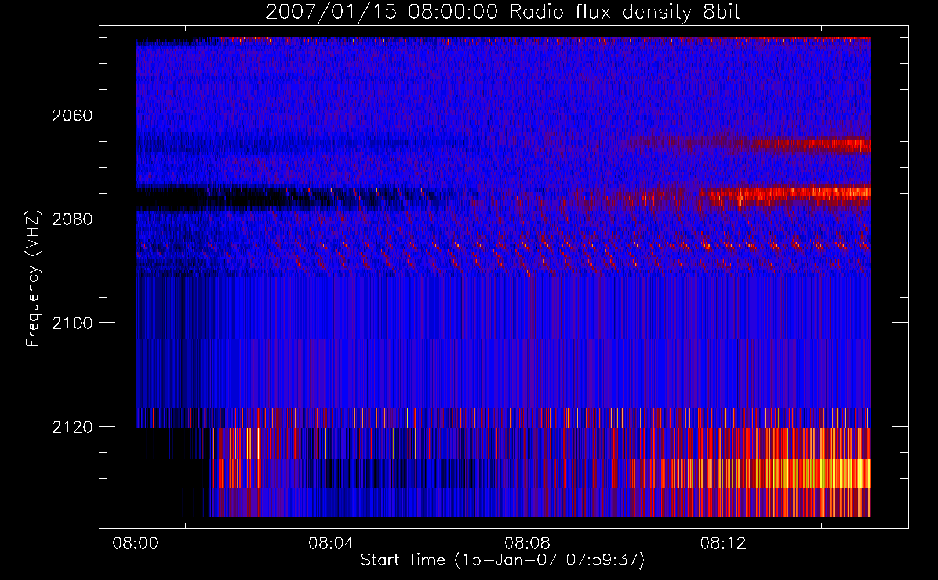
Task: Click the 08:12 time tick label
Action: [723, 543]
